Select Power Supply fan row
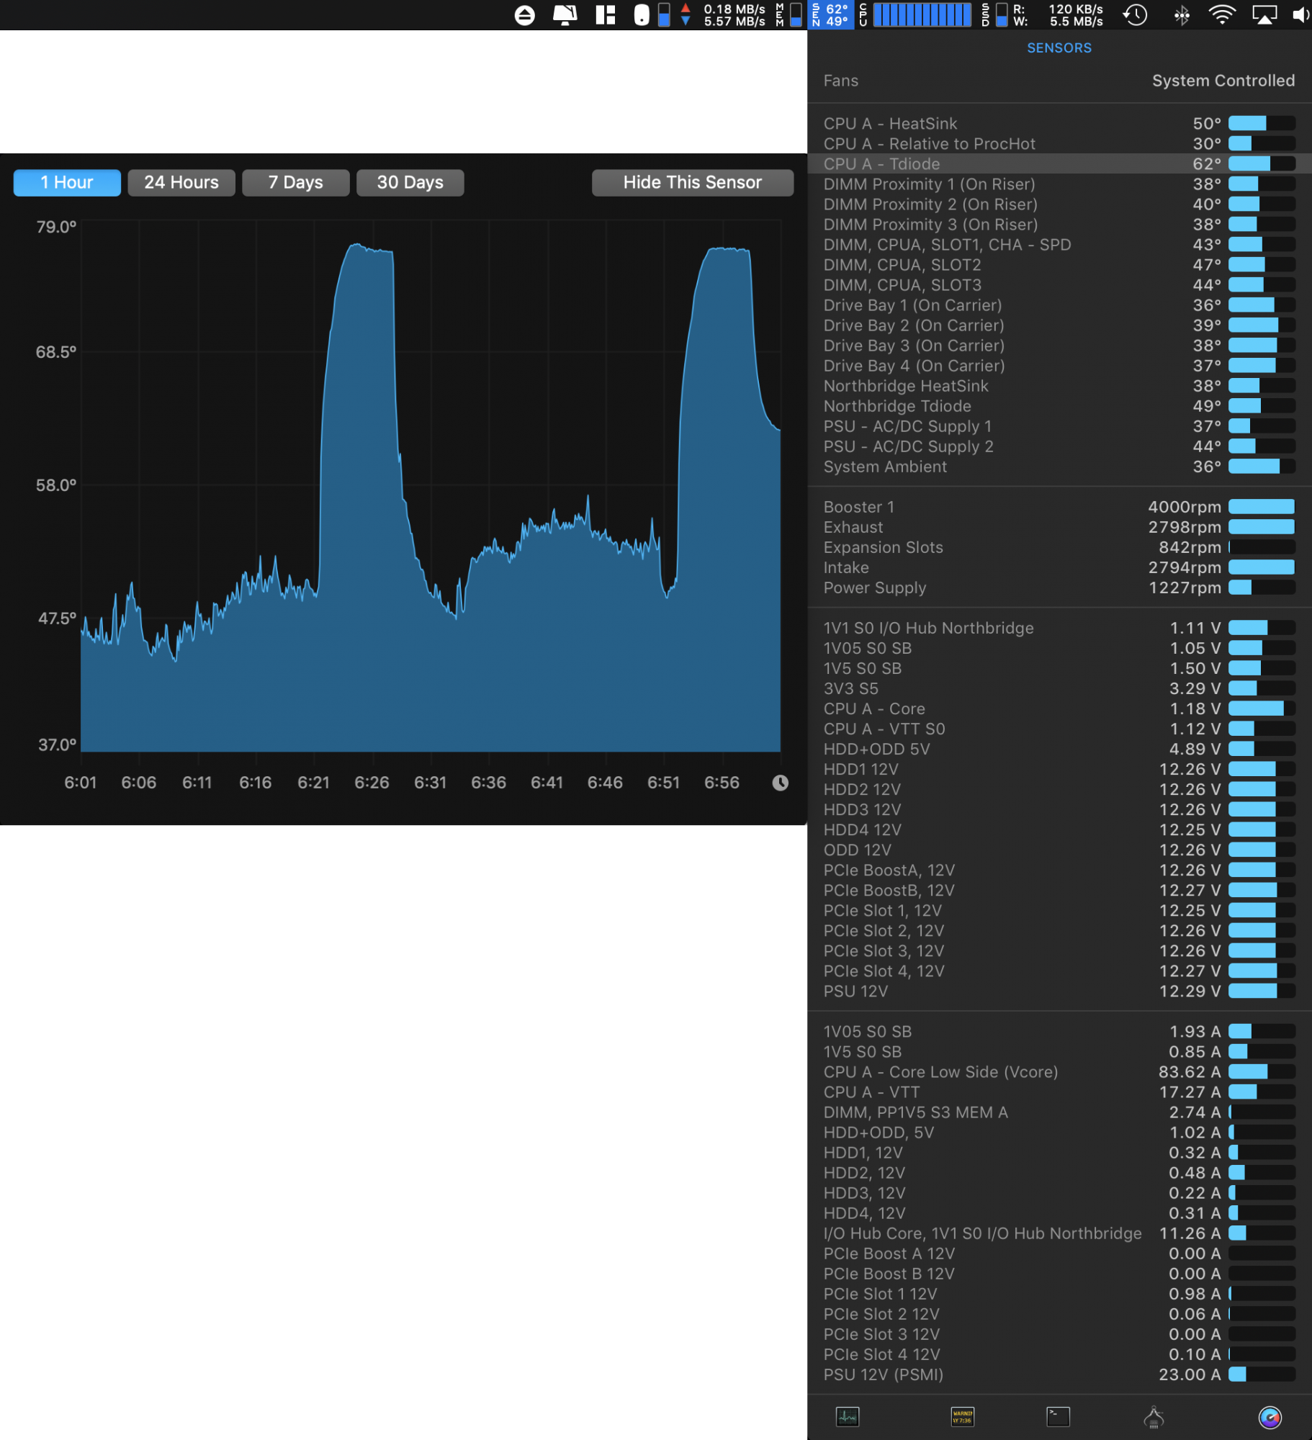 point(1059,588)
